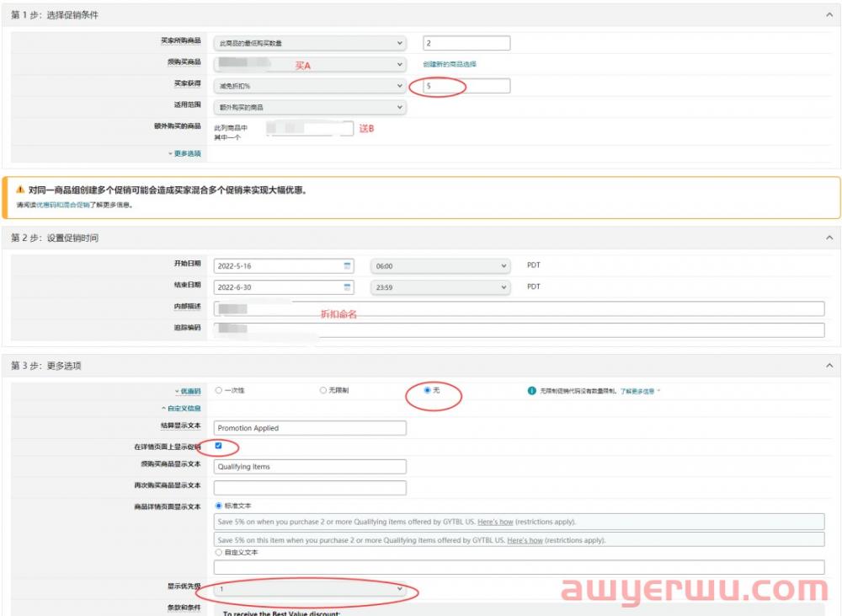
Task: Open the 买家获得 discount type dropdown
Action: pos(310,86)
